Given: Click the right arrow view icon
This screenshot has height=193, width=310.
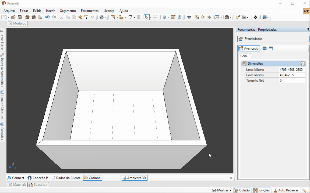Looking at the screenshot, I should pos(209,17).
